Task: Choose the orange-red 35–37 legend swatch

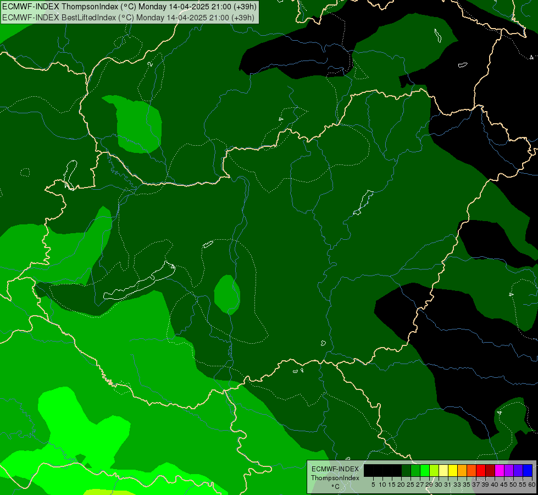Action: pos(472,470)
